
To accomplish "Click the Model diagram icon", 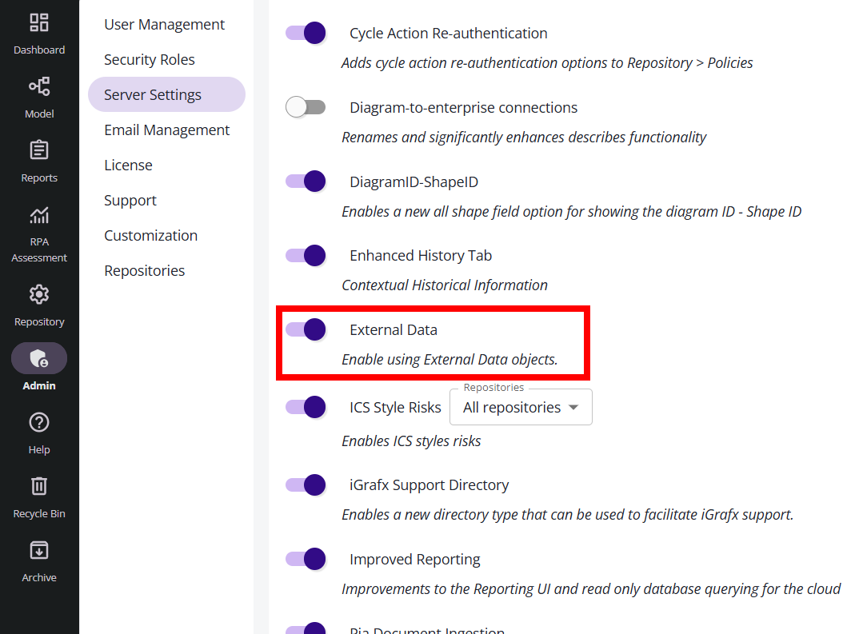I will click(x=39, y=86).
